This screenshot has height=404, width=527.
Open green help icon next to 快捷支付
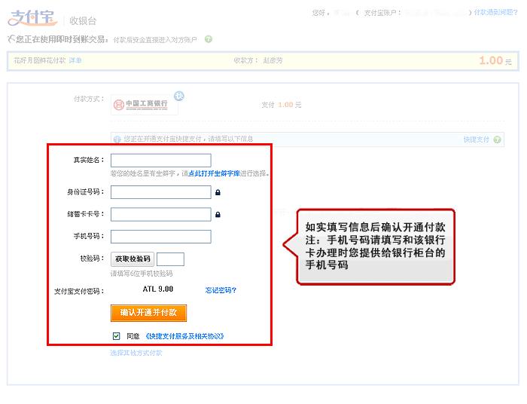coord(498,139)
